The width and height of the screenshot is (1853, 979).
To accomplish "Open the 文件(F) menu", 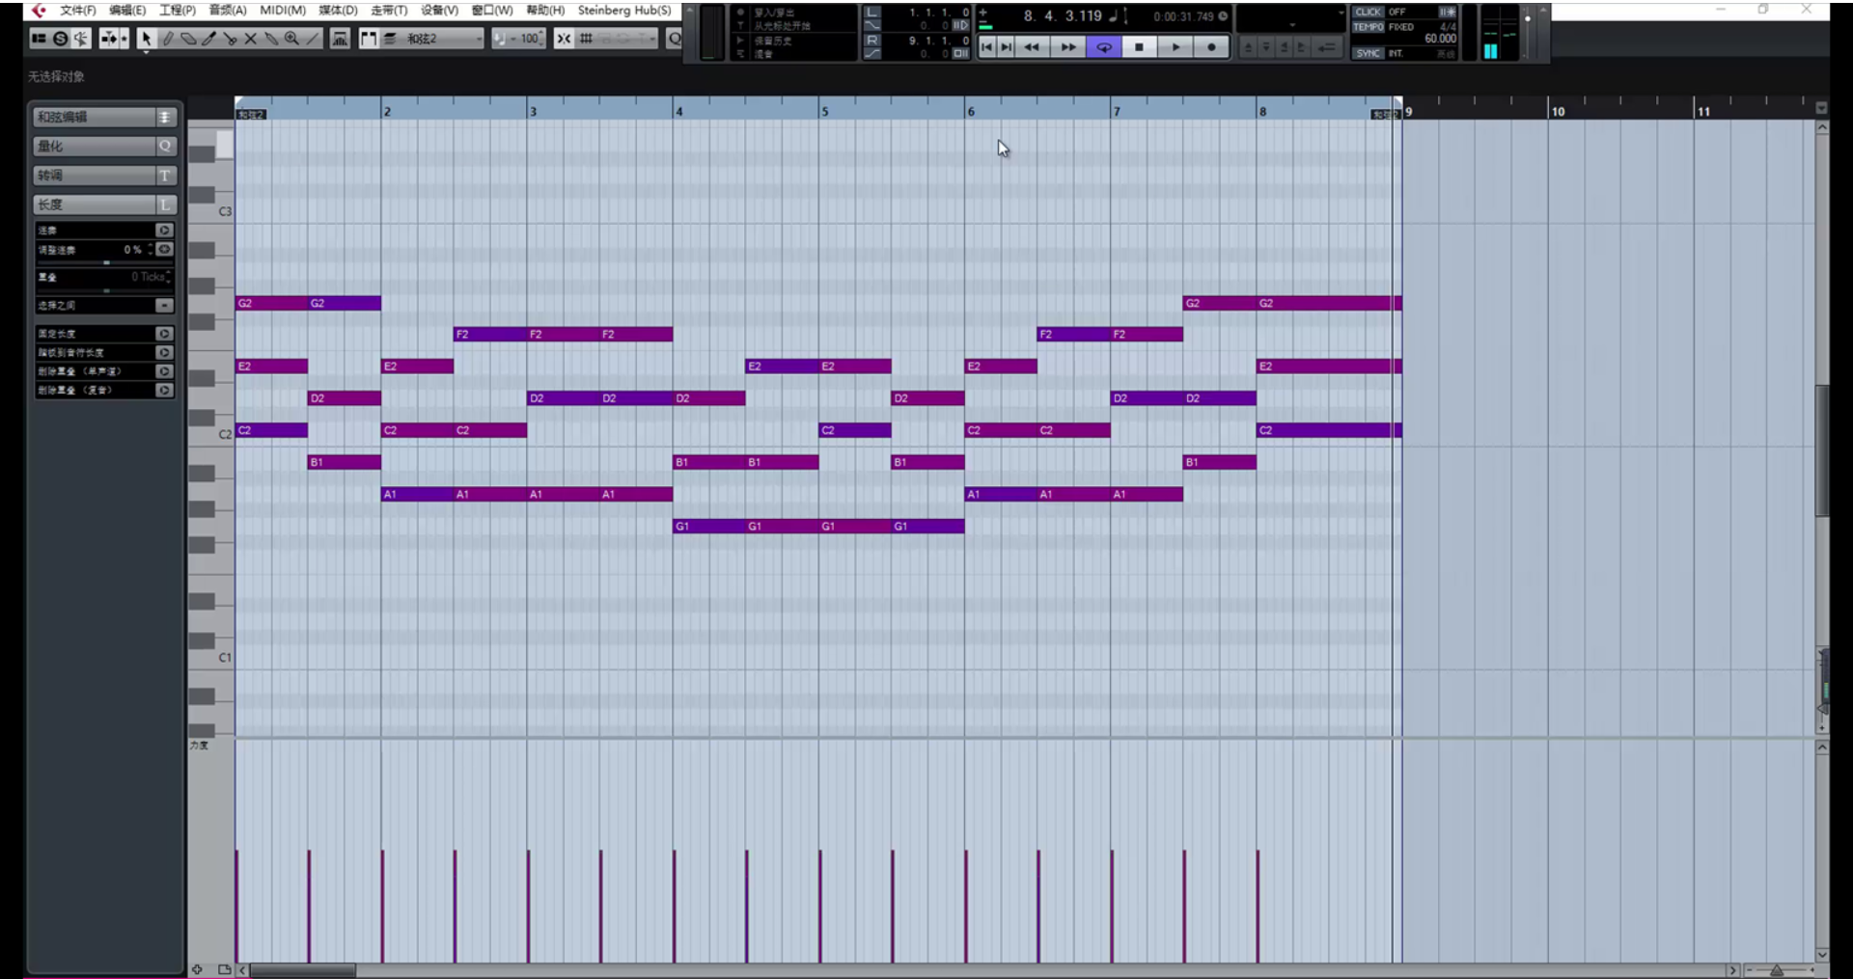I will [77, 11].
